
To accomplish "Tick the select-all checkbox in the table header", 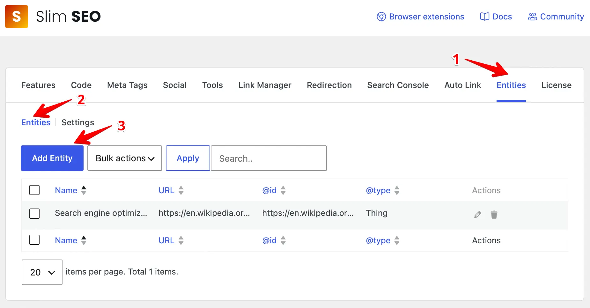I will coord(34,190).
